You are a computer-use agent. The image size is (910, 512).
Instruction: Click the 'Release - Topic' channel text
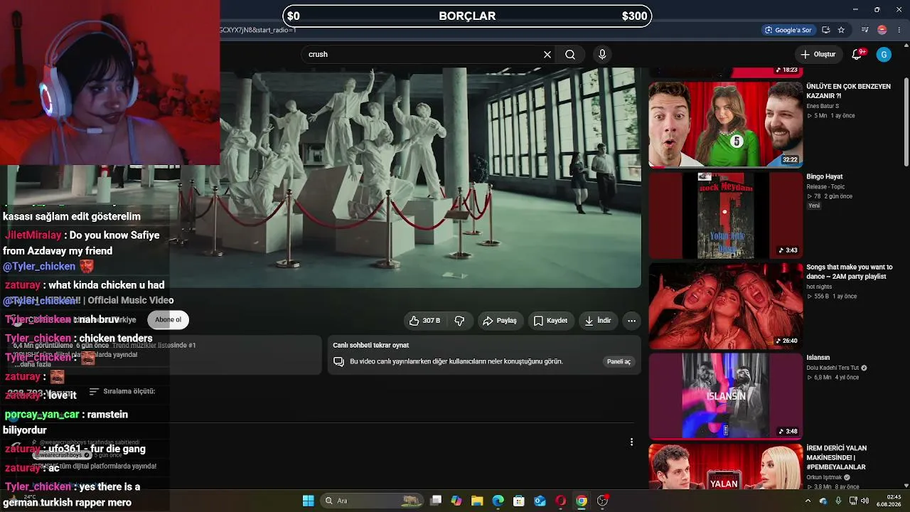825,186
